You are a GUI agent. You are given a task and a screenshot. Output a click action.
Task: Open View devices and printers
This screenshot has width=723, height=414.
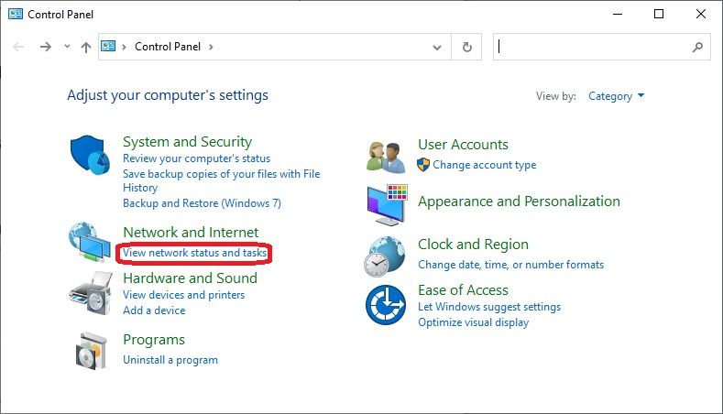tap(183, 295)
